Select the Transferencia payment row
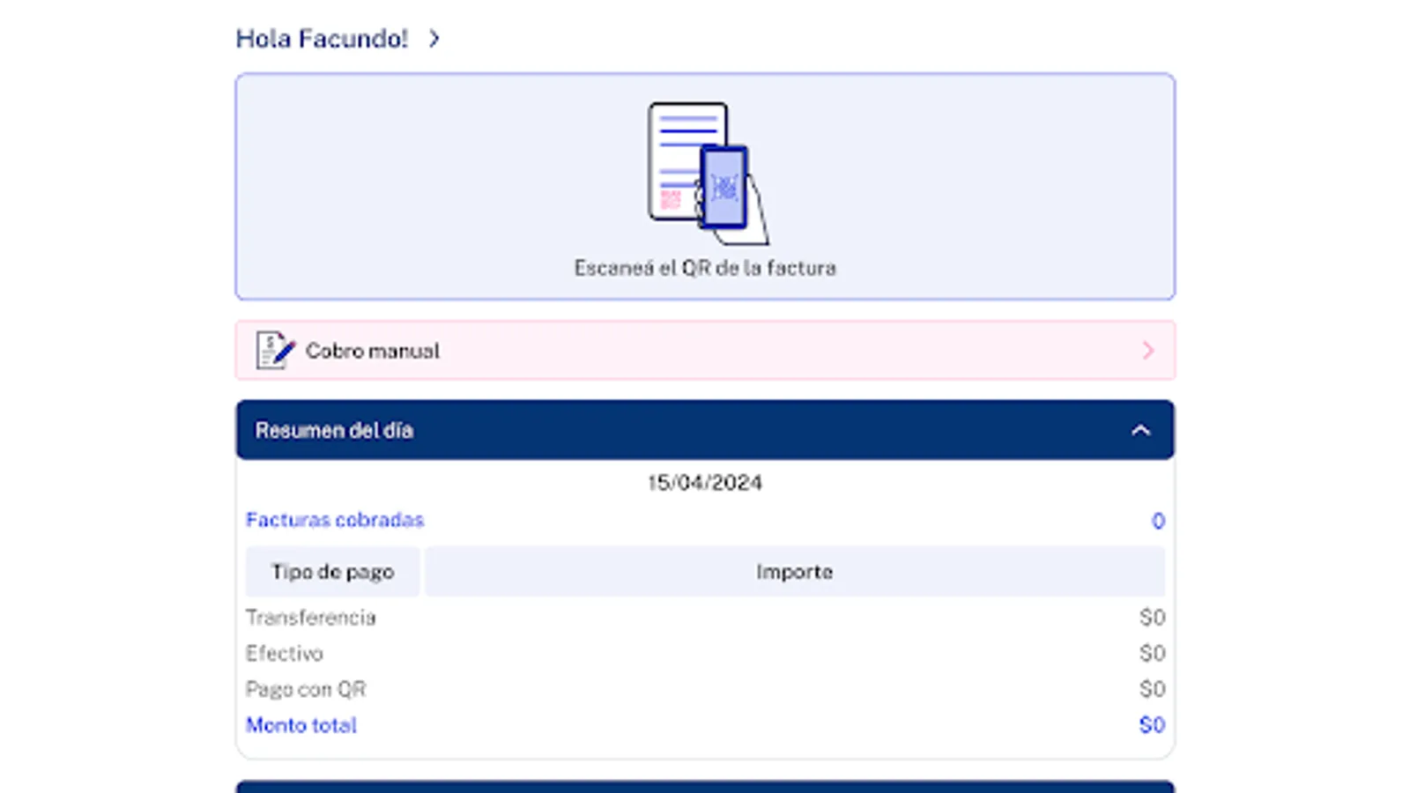The height and width of the screenshot is (793, 1410). pos(311,617)
